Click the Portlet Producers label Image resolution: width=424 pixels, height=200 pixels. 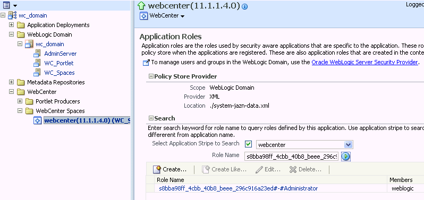pyautogui.click(x=58, y=101)
